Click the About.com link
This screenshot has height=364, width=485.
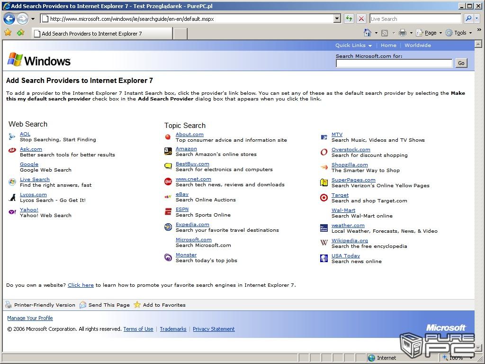[x=189, y=135]
